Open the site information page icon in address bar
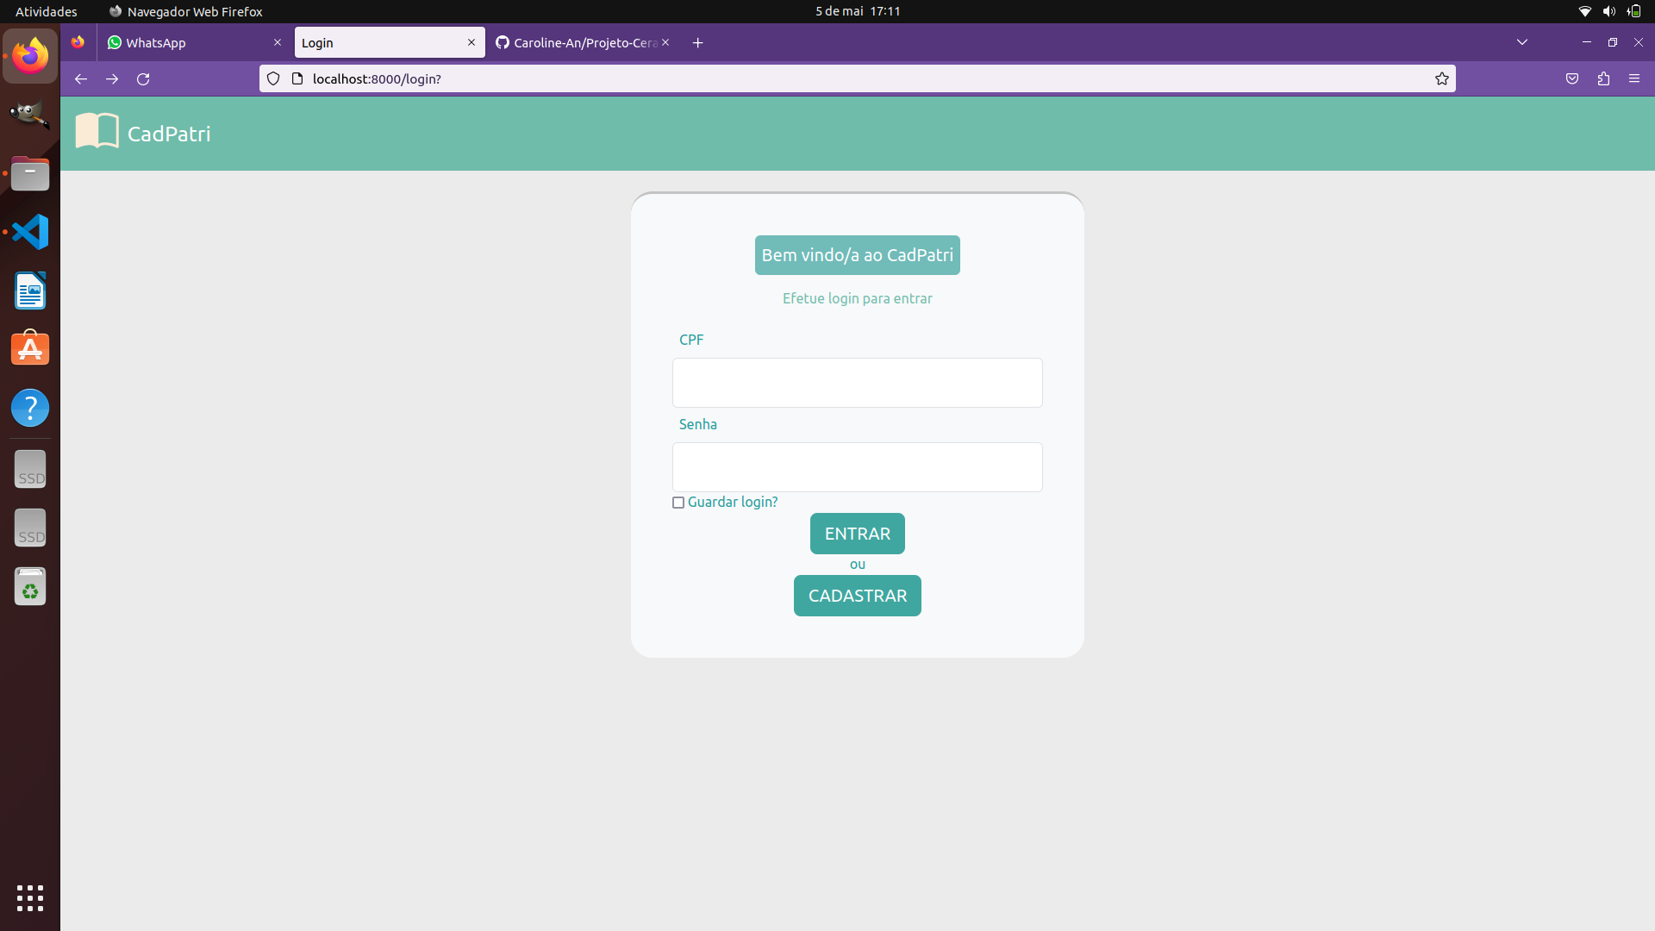This screenshot has height=931, width=1655. [x=297, y=78]
